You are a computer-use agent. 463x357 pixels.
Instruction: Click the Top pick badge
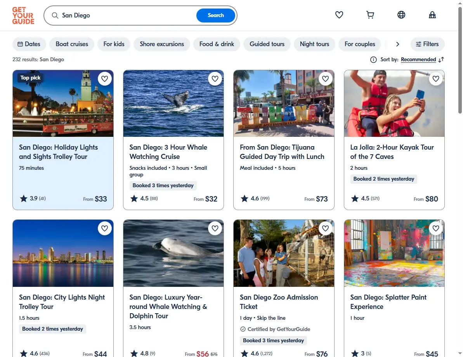click(x=30, y=78)
